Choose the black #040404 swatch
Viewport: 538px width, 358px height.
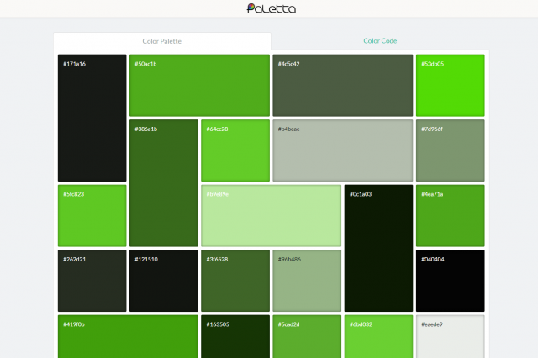pyautogui.click(x=450, y=281)
